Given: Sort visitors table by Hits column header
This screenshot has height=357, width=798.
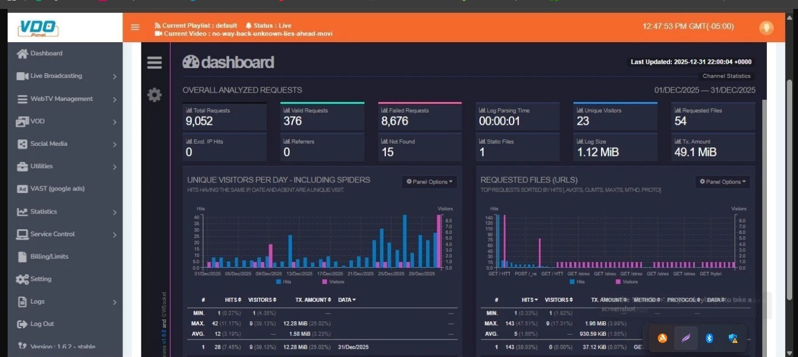Looking at the screenshot, I should coord(233,300).
